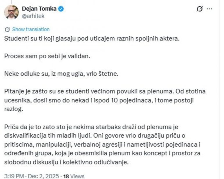This screenshot has height=179, width=224.
Task: Click the sentence starting with Studenti su ti
Action: click(92, 39)
